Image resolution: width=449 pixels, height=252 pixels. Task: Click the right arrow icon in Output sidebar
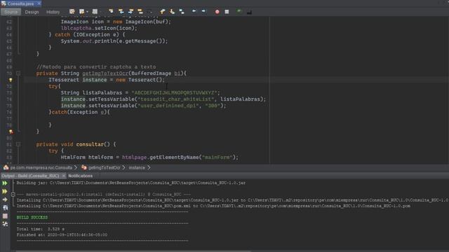[5, 199]
